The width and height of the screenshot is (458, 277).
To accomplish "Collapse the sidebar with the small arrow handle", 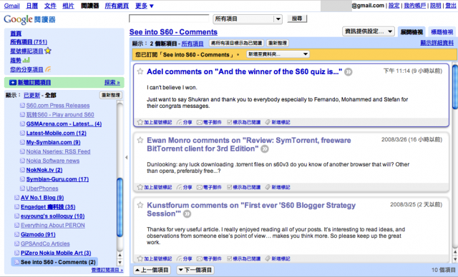I will point(127,157).
